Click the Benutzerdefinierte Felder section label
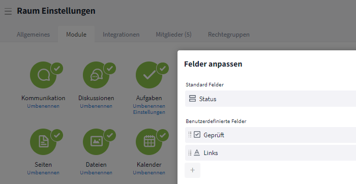The height and width of the screenshot is (184, 356). (x=216, y=121)
